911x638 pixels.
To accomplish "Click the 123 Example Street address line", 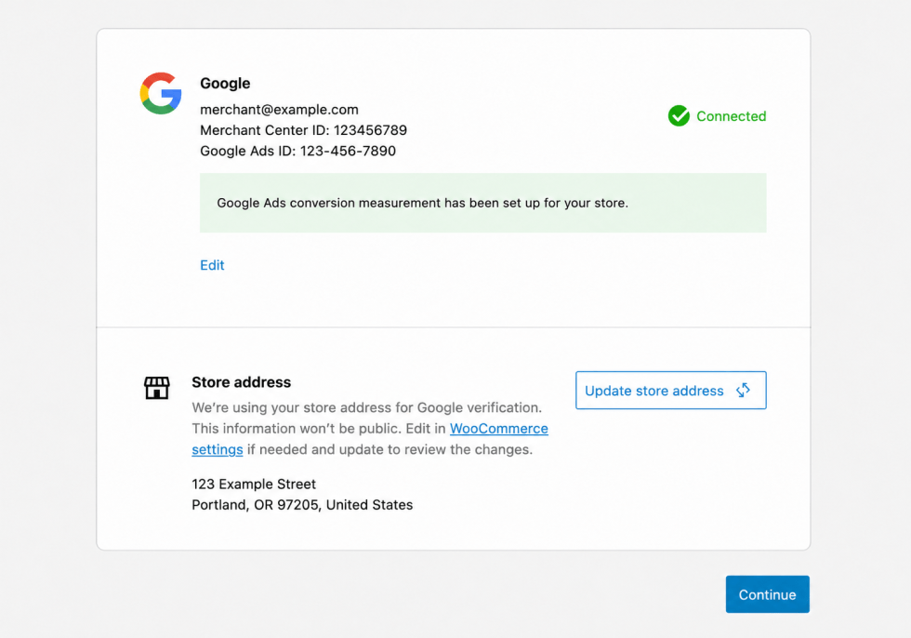I will pyautogui.click(x=254, y=484).
